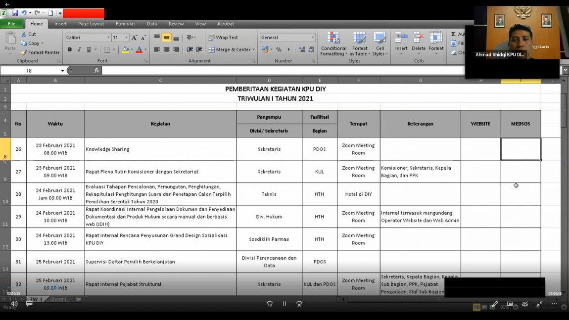569x320 pixels.
Task: Pause the video playback
Action: (284, 304)
